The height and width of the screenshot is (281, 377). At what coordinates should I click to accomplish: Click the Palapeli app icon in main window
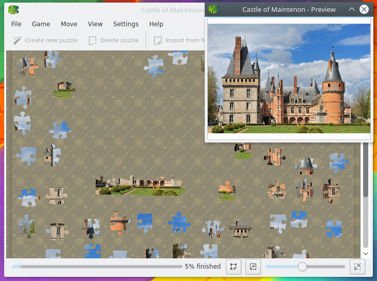coord(13,10)
